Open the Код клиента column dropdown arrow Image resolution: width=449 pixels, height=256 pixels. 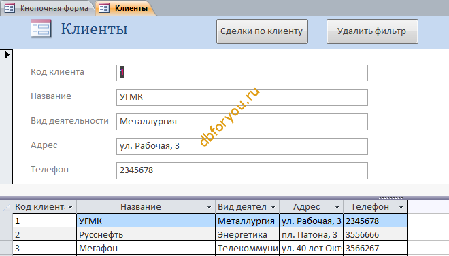pos(71,207)
